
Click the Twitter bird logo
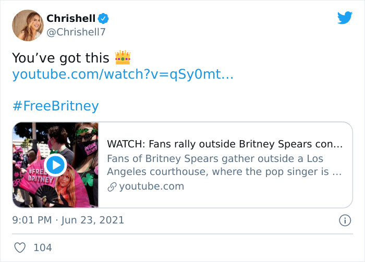[345, 18]
